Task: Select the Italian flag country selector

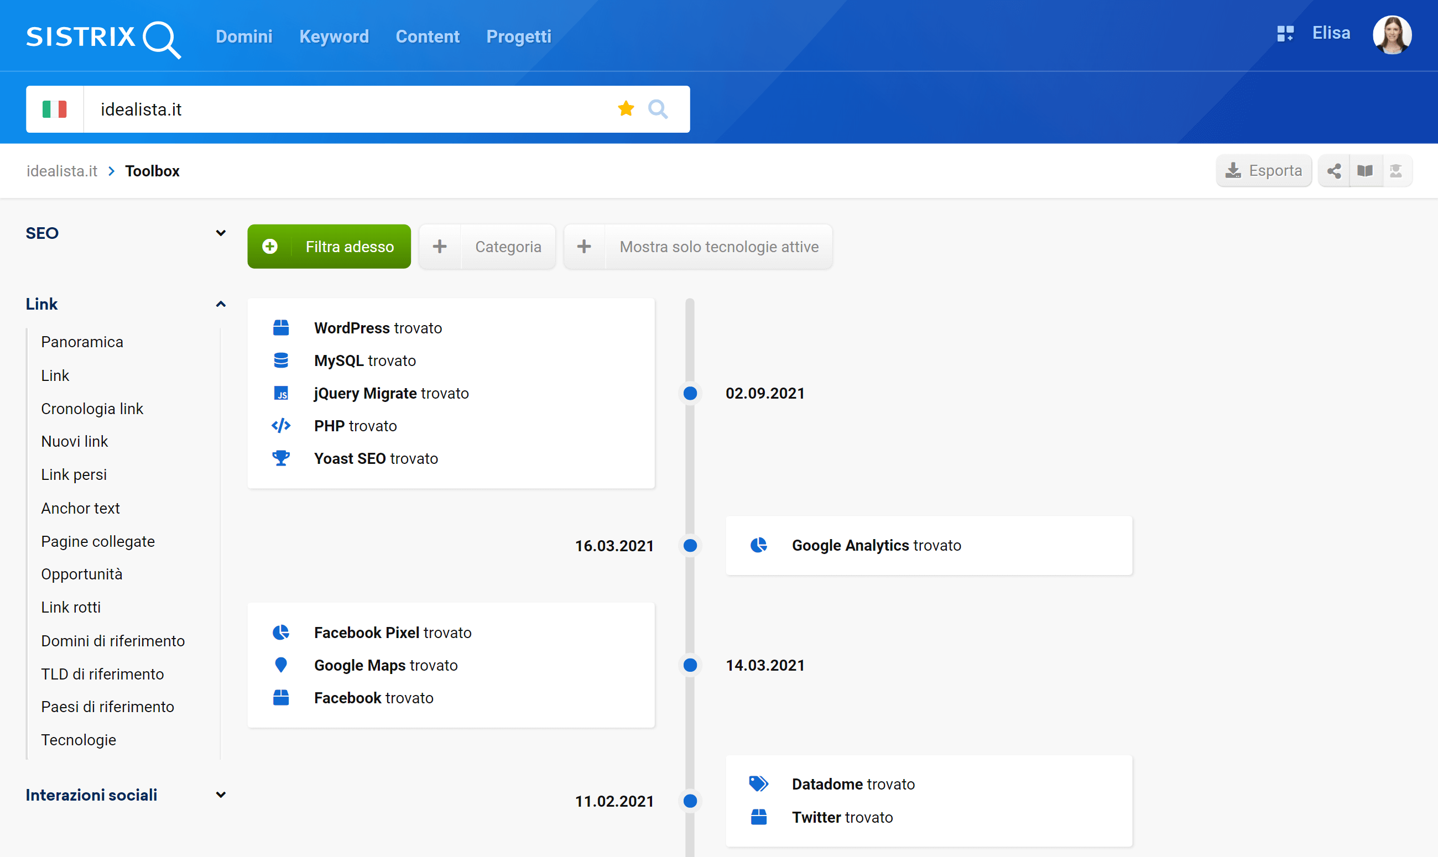Action: [55, 109]
